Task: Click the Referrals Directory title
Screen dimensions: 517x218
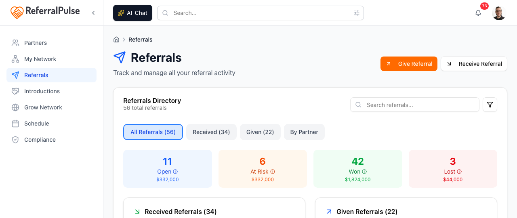Action: tap(152, 101)
